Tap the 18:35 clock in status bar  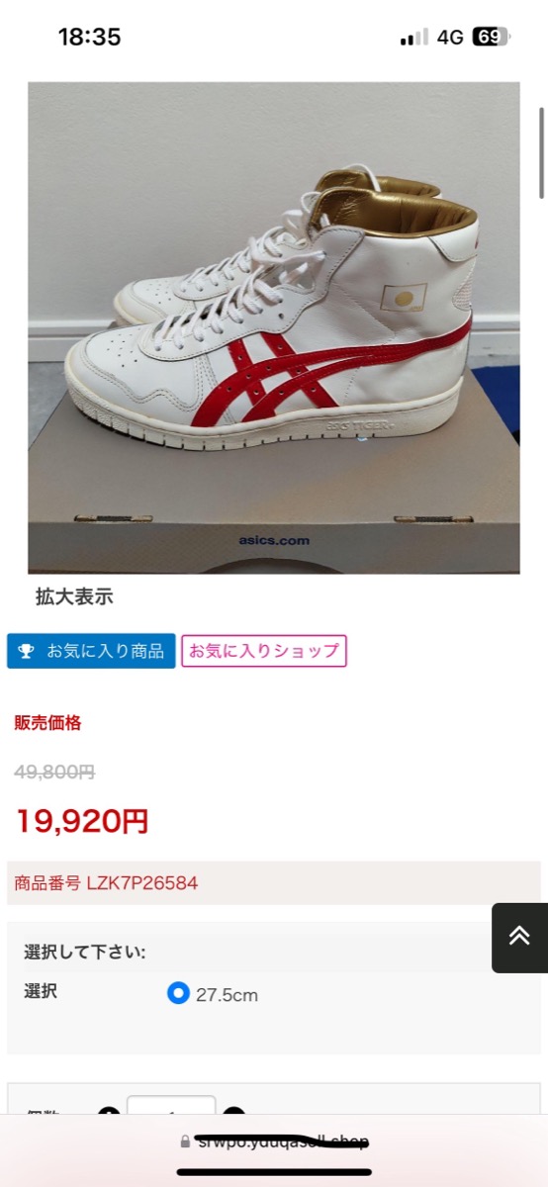coord(89,38)
